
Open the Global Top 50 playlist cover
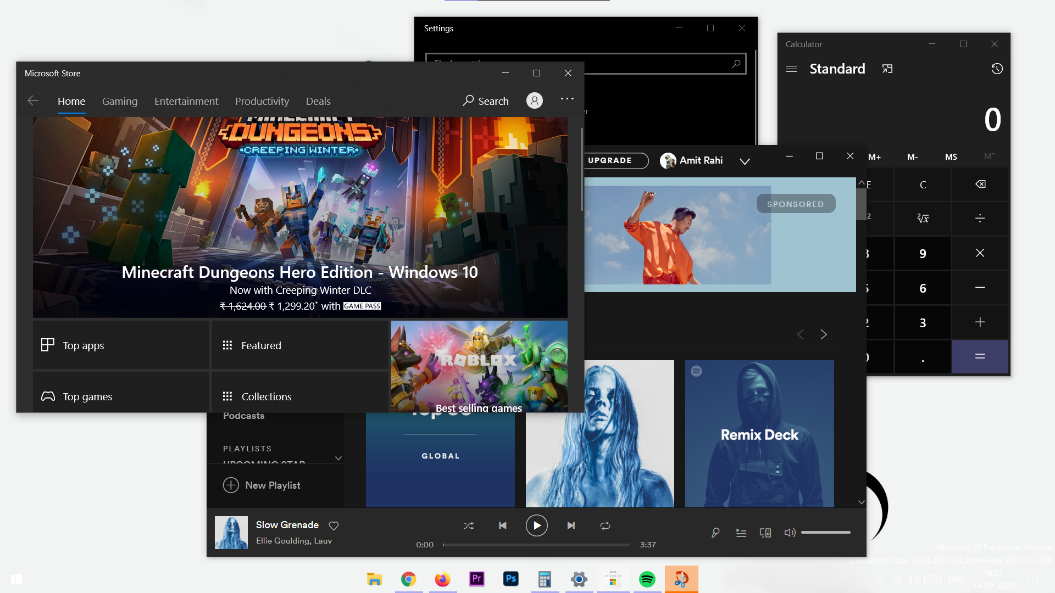pyautogui.click(x=440, y=460)
